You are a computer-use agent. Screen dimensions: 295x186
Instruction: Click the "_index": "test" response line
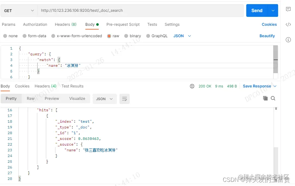click(75, 121)
